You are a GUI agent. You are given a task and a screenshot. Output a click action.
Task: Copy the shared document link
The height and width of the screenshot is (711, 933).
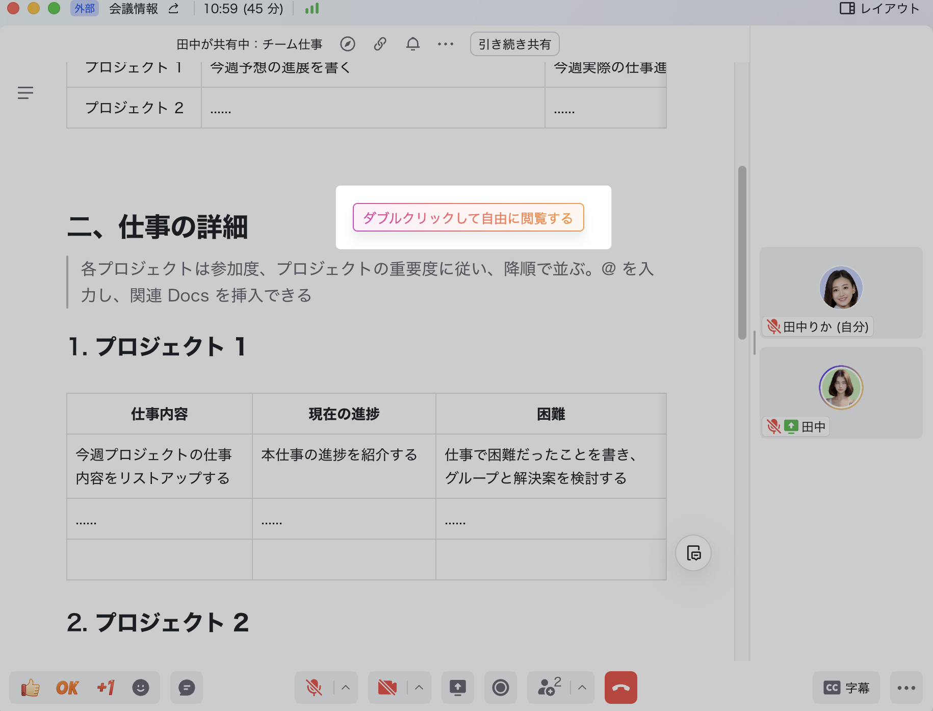pyautogui.click(x=380, y=44)
